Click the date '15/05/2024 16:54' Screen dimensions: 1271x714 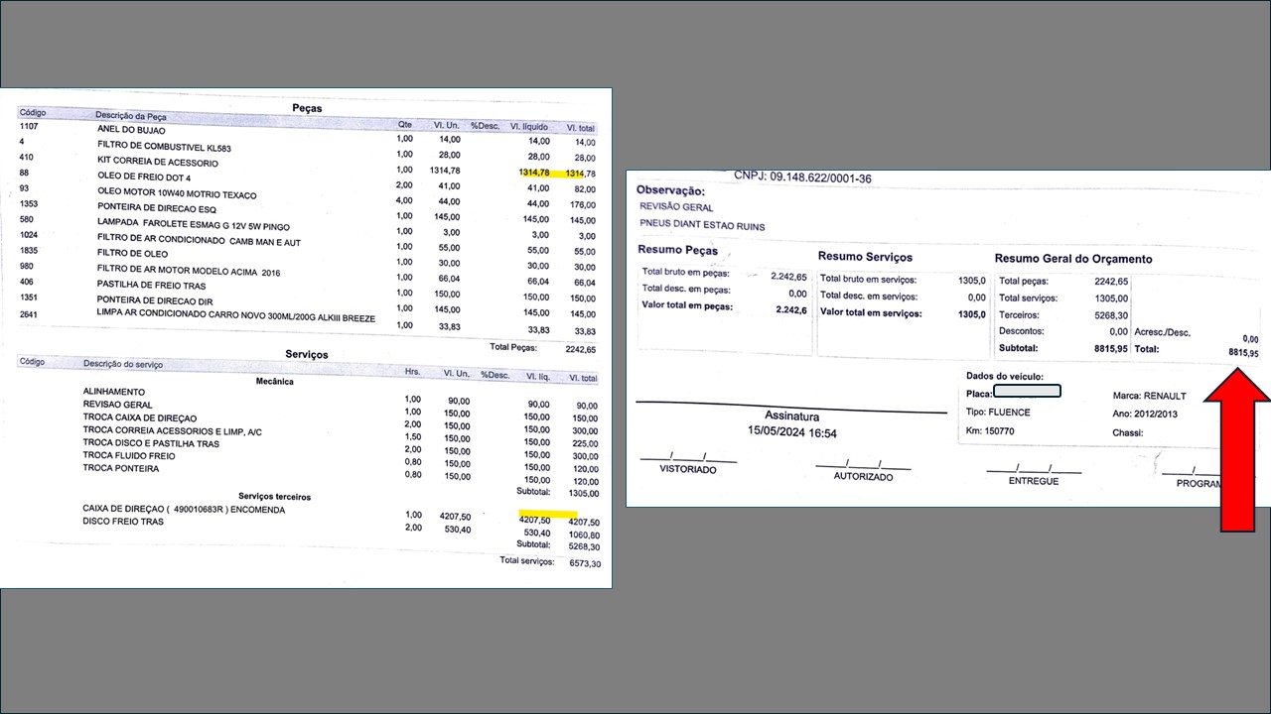pyautogui.click(x=792, y=432)
